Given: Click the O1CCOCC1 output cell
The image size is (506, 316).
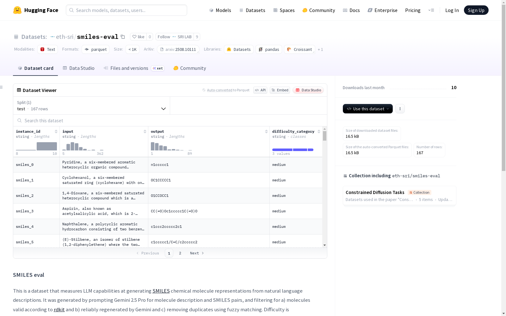Looking at the screenshot, I should click(209, 196).
